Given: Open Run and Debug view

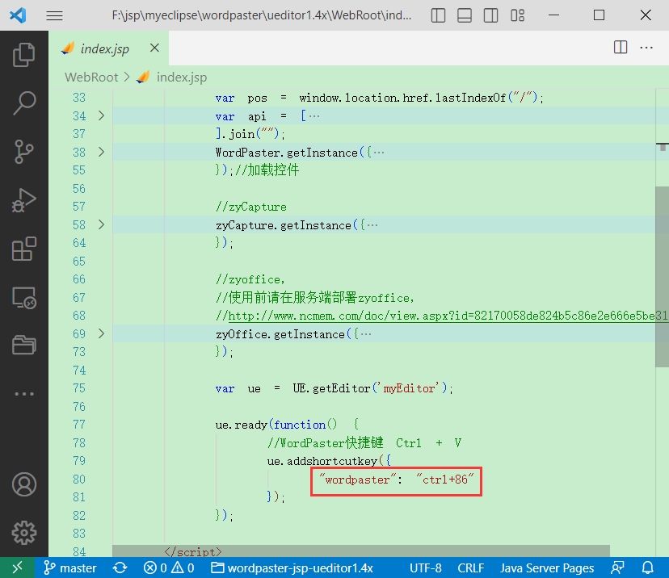Looking at the screenshot, I should [24, 200].
